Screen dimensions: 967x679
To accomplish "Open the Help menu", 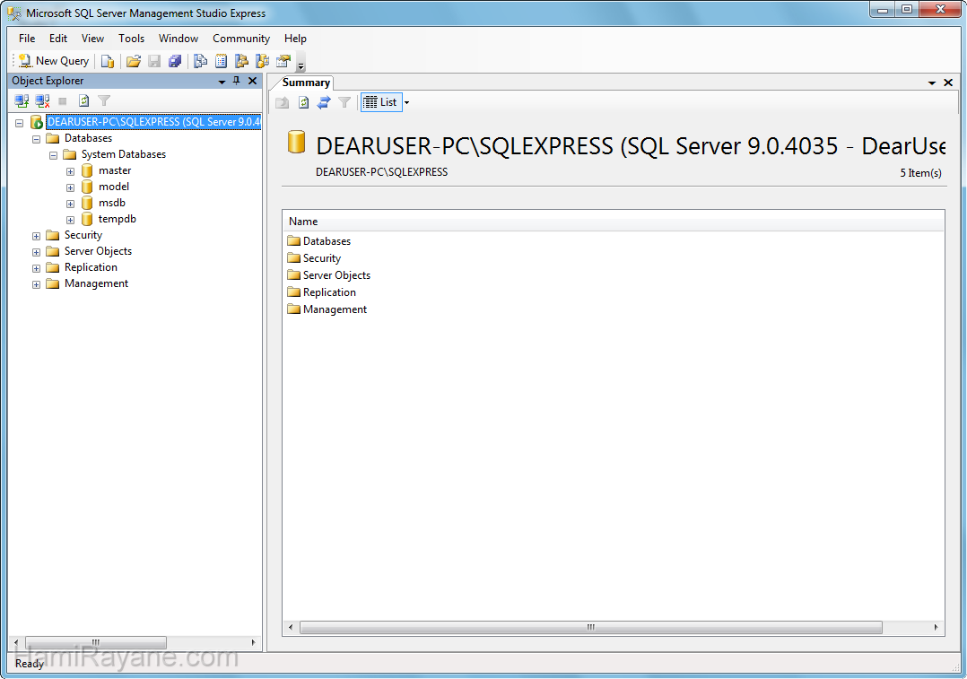I will tap(295, 39).
